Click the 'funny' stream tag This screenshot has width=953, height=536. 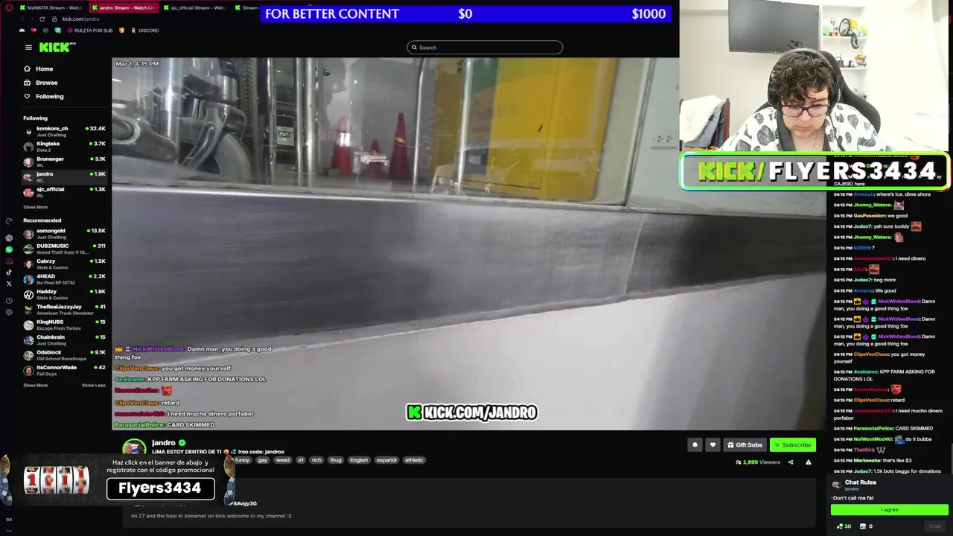(242, 460)
